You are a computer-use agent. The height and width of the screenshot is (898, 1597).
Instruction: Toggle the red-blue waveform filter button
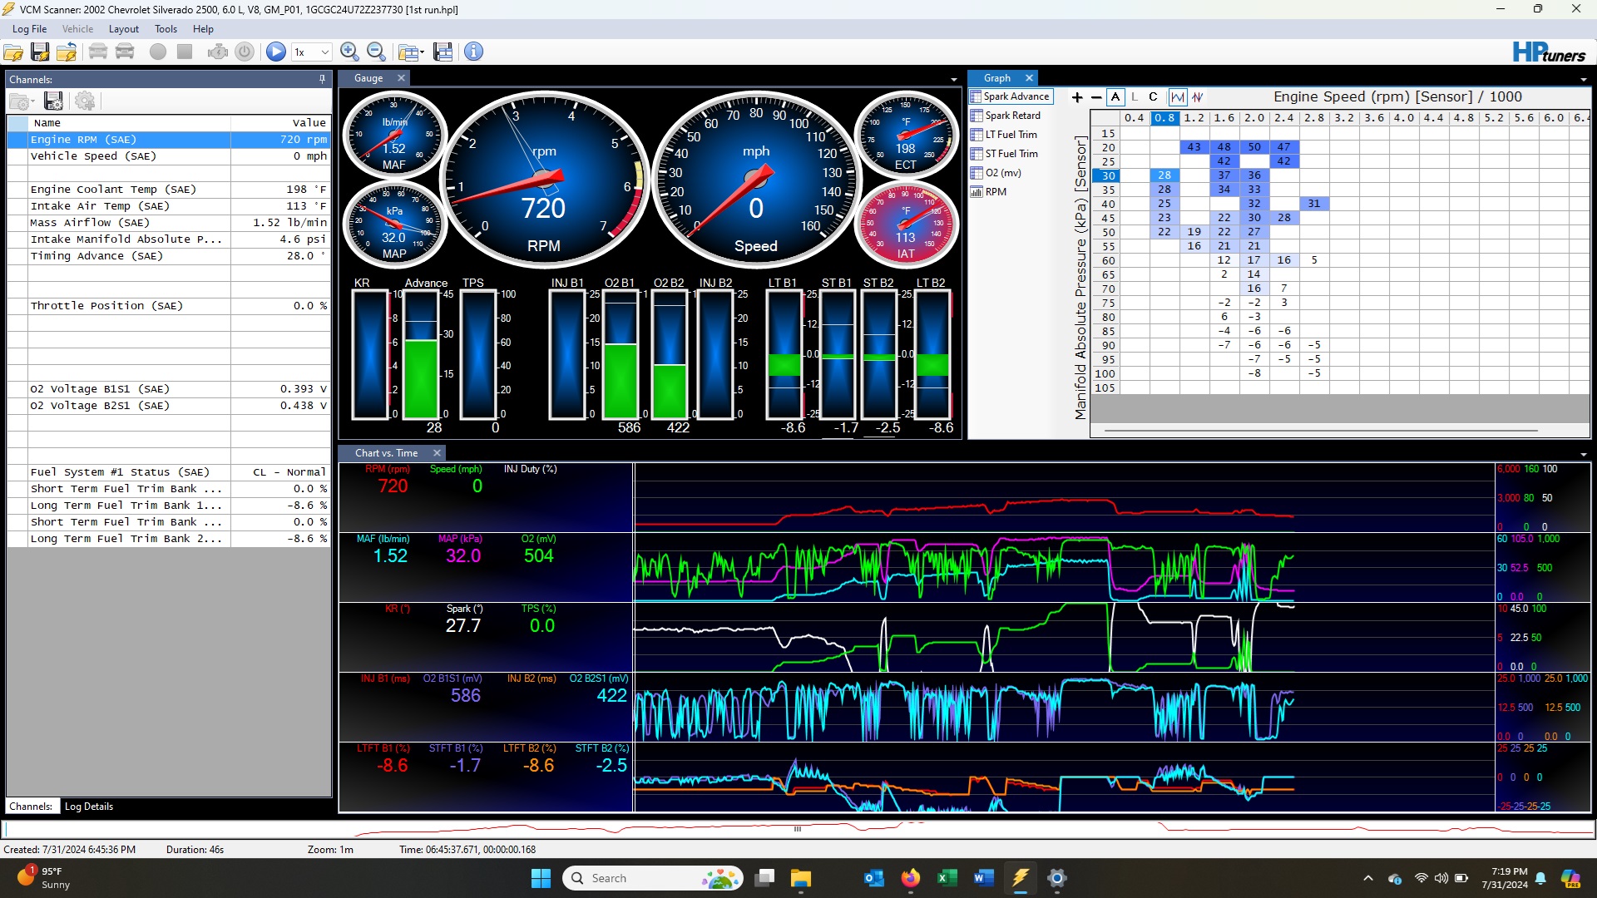point(1198,97)
